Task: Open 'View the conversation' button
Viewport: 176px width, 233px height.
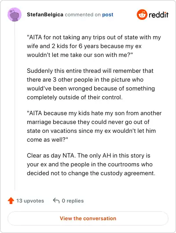Action: 88,218
